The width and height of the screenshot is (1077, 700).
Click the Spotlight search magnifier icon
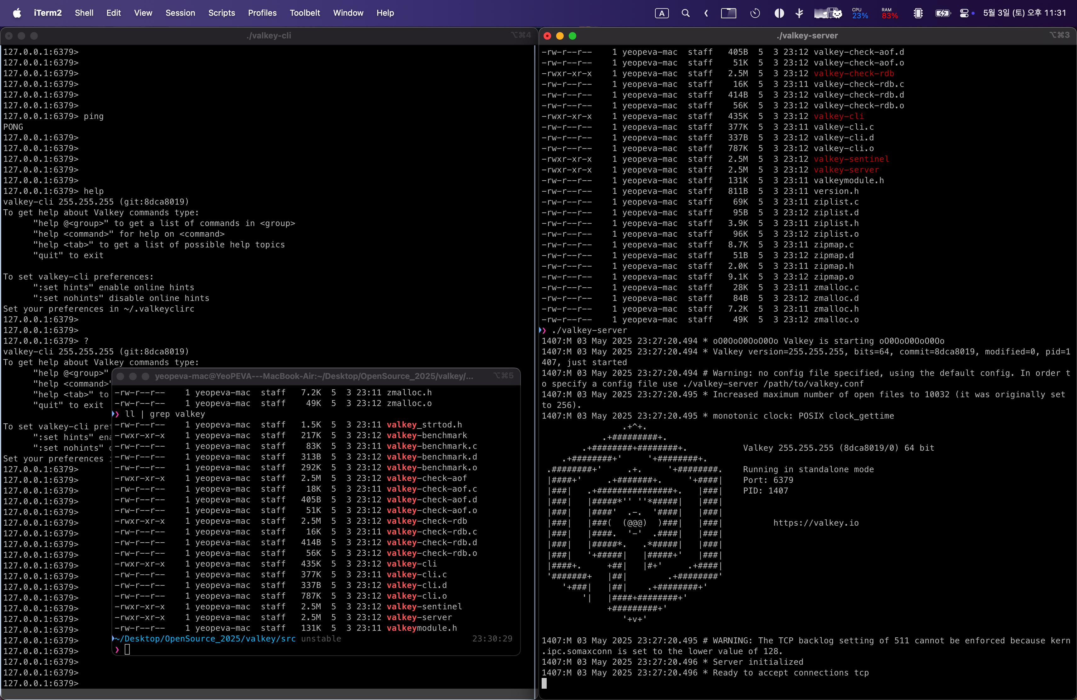click(x=686, y=13)
